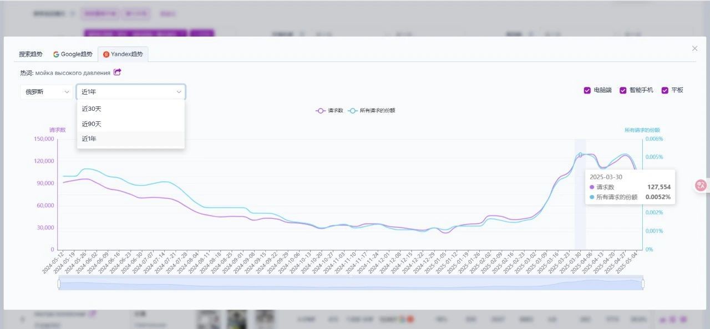710x329 pixels.
Task: Uncheck the 智能手机 checkbox
Action: coord(623,90)
